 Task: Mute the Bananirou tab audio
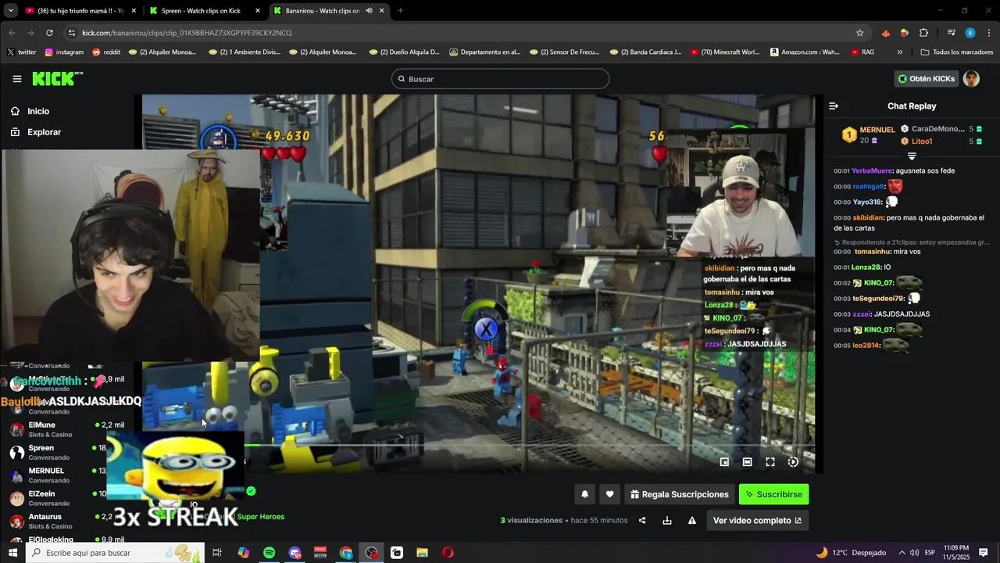tap(369, 11)
